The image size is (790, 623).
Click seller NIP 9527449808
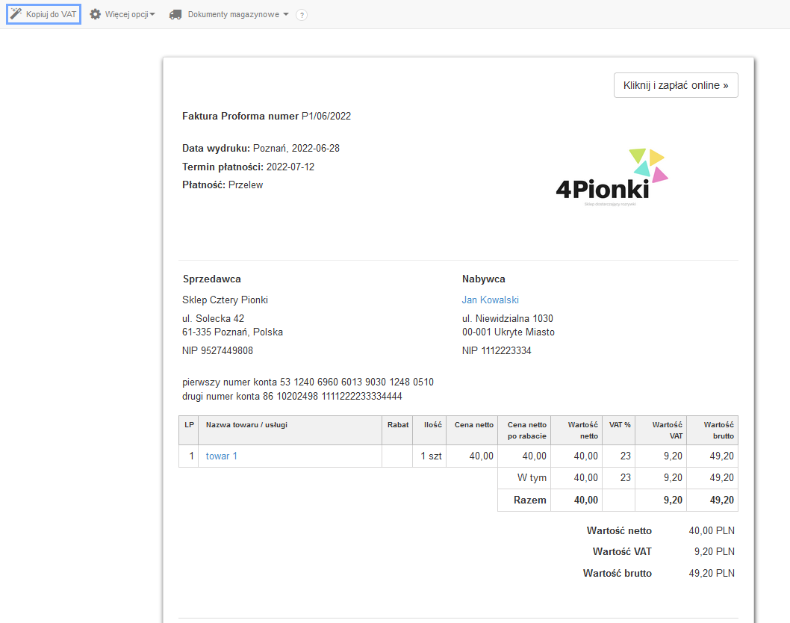point(217,351)
